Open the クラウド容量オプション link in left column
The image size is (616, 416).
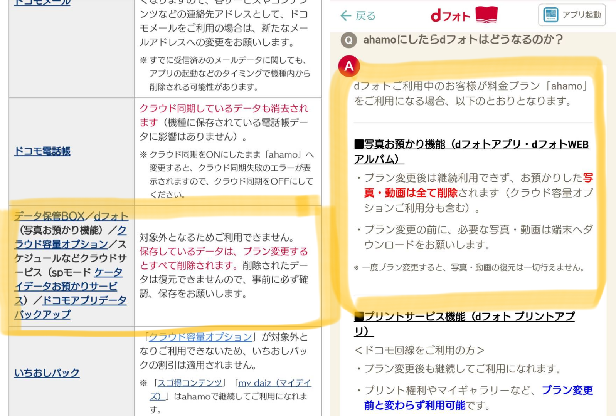[70, 237]
